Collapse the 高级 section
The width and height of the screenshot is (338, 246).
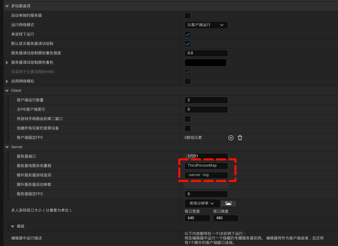[13, 226]
